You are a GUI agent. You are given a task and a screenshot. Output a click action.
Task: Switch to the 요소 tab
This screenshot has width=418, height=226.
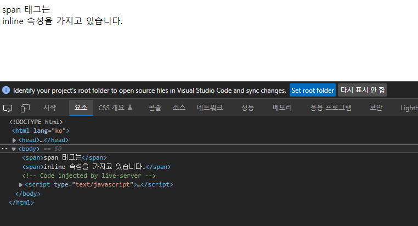[81, 108]
